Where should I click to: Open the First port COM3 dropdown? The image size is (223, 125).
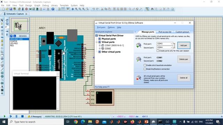point(171,44)
